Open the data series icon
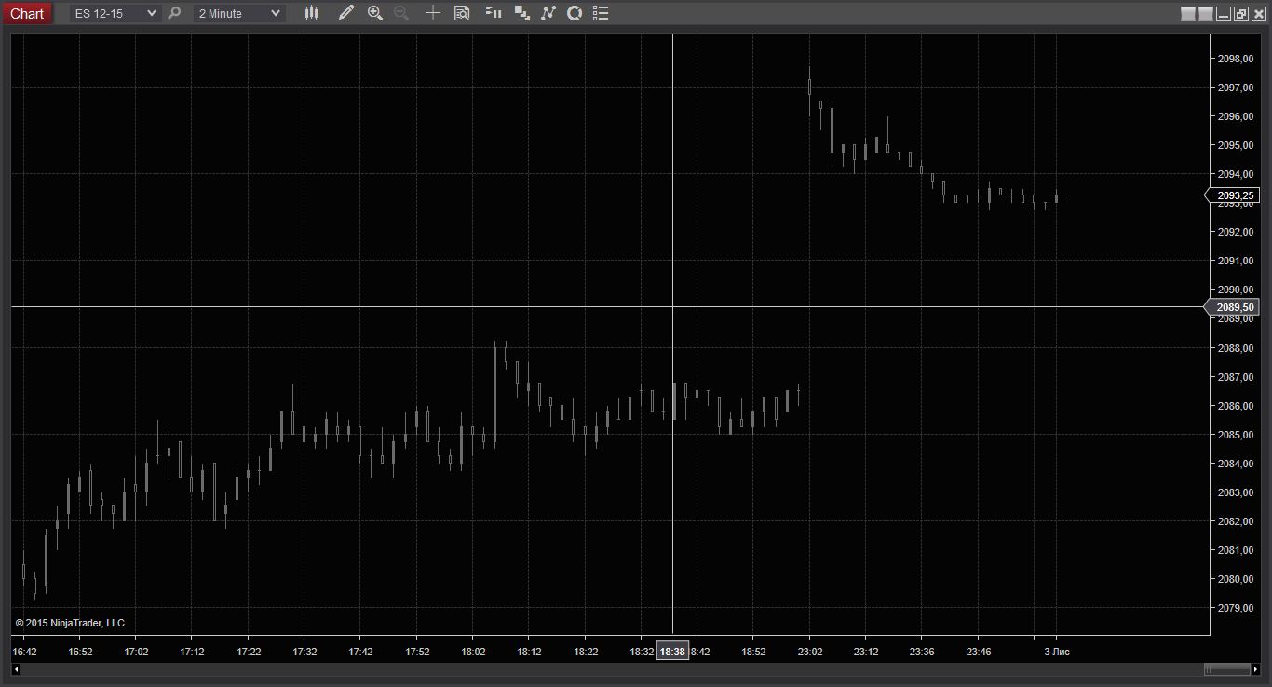Screen dimensions: 1272x687 (x=521, y=13)
